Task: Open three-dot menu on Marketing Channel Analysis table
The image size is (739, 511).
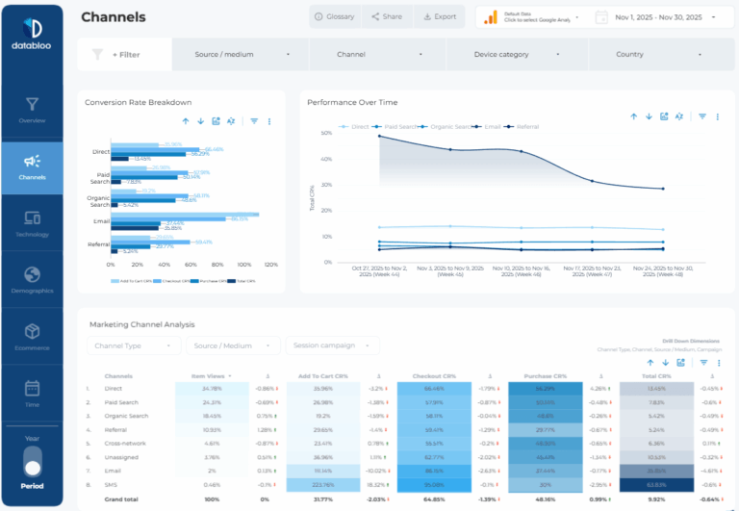Action: pyautogui.click(x=719, y=363)
